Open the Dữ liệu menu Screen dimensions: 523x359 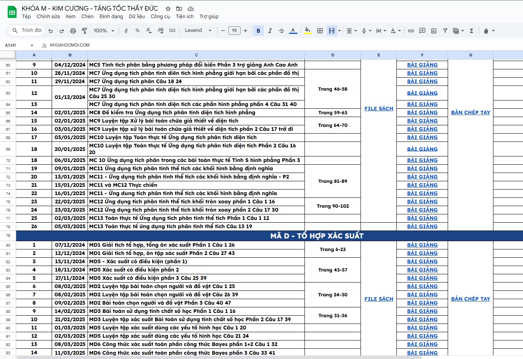(x=137, y=17)
